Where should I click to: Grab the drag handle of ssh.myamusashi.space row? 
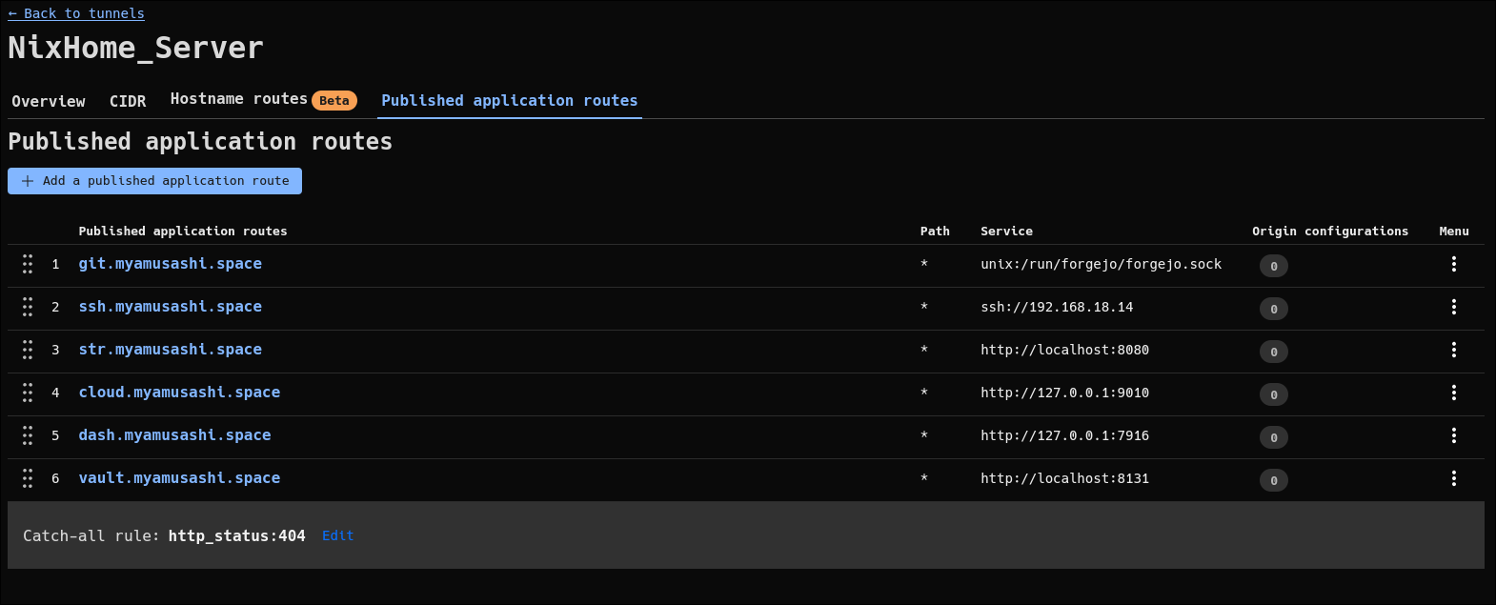[x=28, y=307]
